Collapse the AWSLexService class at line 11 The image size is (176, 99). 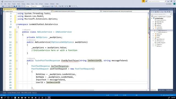[16, 32]
